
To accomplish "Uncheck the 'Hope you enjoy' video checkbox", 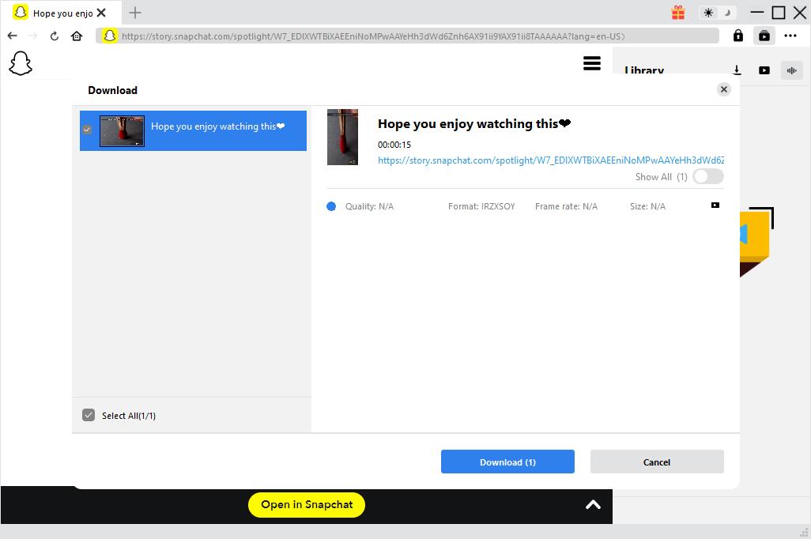I will 87,130.
